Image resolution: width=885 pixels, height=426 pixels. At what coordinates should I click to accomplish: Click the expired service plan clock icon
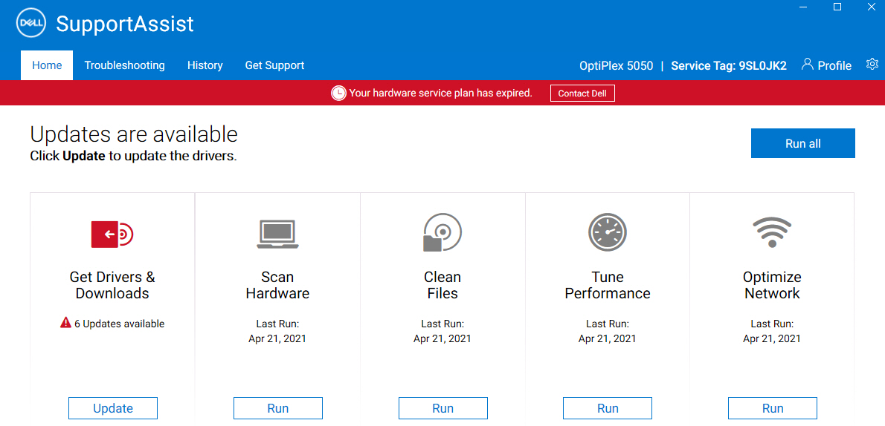coord(338,94)
